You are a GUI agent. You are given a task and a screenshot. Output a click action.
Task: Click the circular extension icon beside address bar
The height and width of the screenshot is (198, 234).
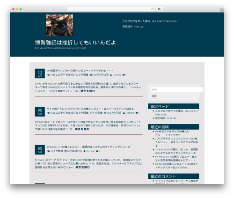click(159, 9)
